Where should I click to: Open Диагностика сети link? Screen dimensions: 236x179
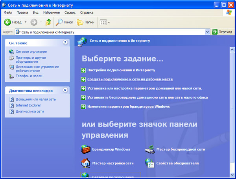tap(30, 112)
